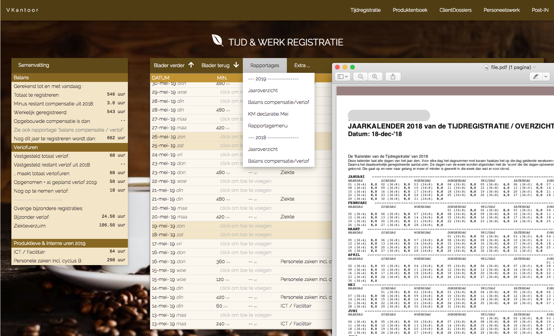Click the zoom out magnifier in PDF viewer
Screen dimensions: 554x336
[360, 77]
